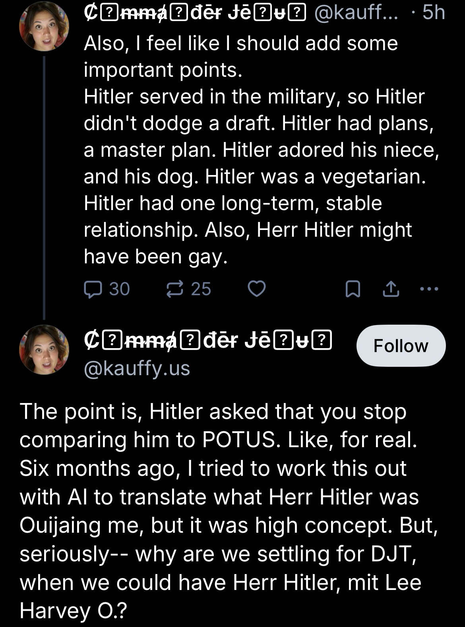The width and height of the screenshot is (465, 627).
Task: Click the 5h timestamp
Action: click(x=433, y=13)
